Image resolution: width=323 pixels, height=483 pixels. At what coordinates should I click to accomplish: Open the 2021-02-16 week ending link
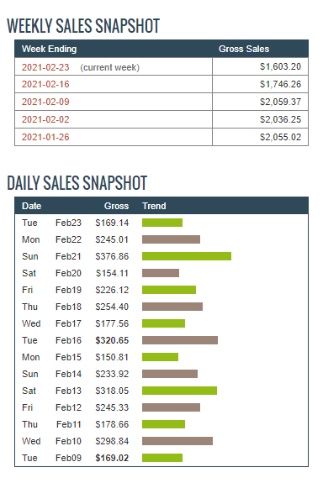click(45, 84)
